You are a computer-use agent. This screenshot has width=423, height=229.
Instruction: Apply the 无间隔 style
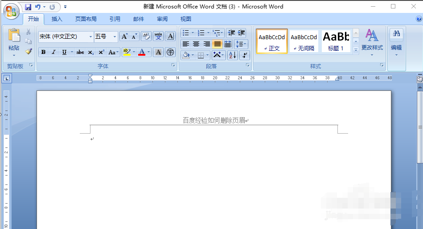[304, 41]
